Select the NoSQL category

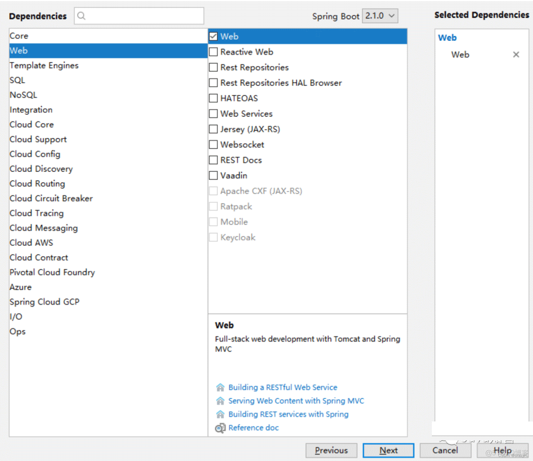pyautogui.click(x=108, y=95)
